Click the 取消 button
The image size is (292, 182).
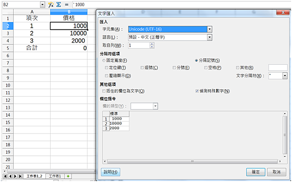276,172
